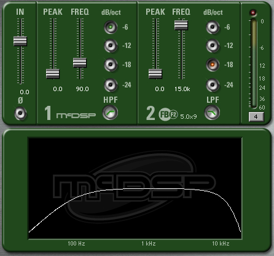Click the red clip indicator LED

pos(253,13)
